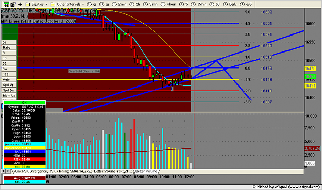Viewport: 322px width, 190px height.
Task: Click the Spd Up button
Action: [9, 85]
